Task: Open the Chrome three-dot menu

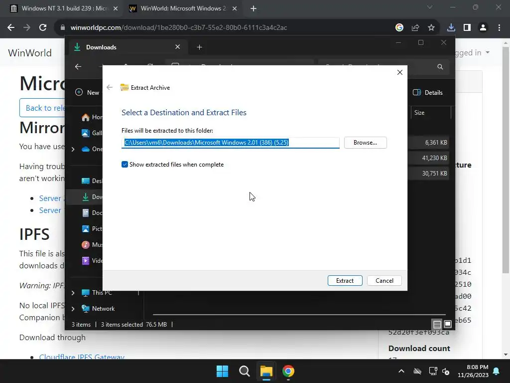Action: pos(499,28)
